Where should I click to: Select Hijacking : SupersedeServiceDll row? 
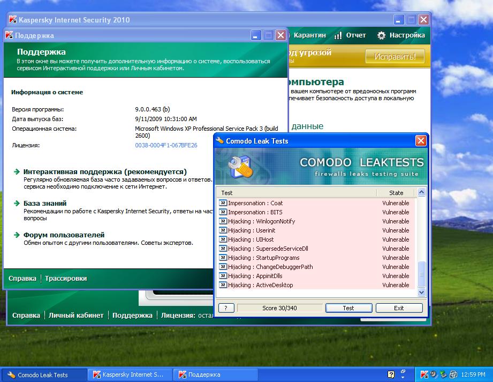pyautogui.click(x=316, y=249)
